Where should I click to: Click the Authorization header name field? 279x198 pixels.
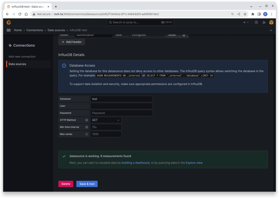[x=94, y=35]
